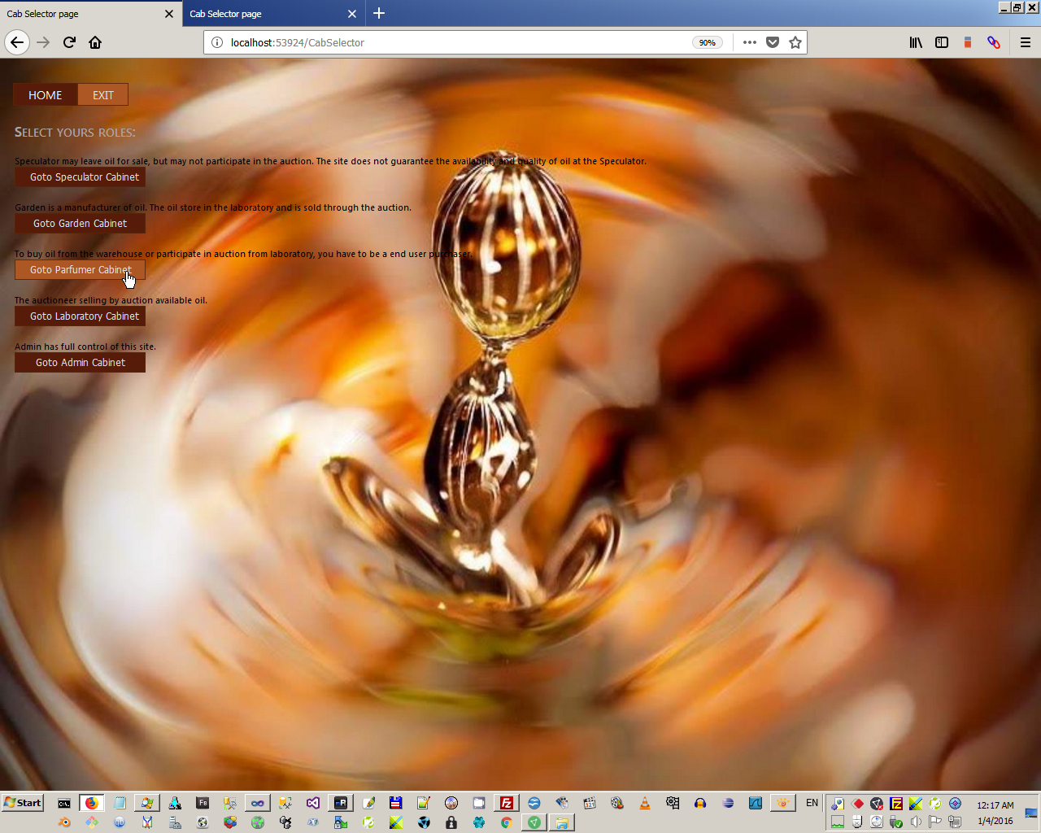Toggle the sidebar view icon

click(942, 42)
